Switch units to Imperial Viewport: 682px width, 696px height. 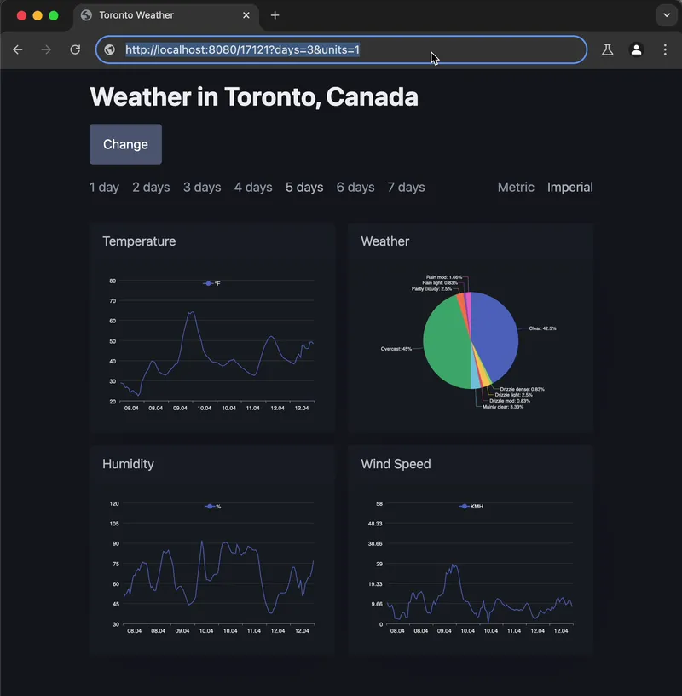569,187
